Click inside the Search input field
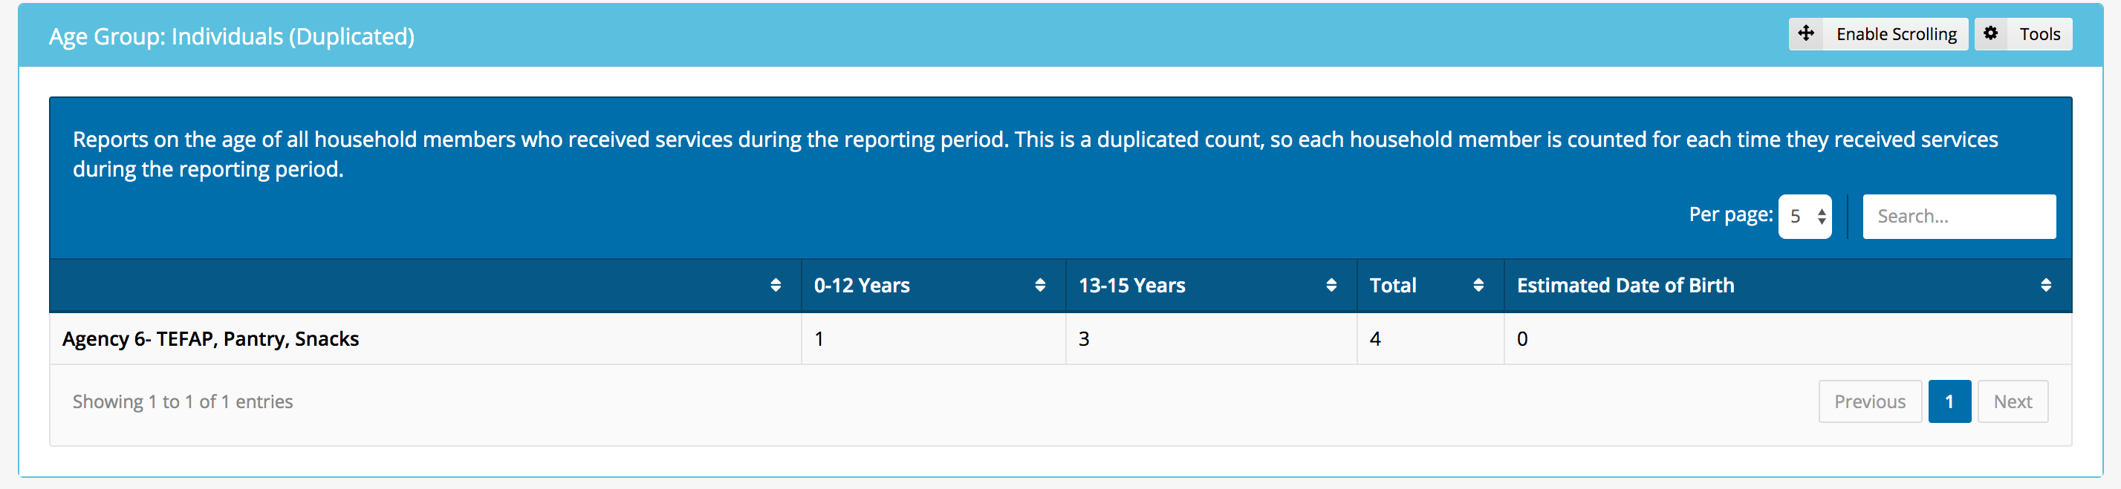 (1960, 215)
